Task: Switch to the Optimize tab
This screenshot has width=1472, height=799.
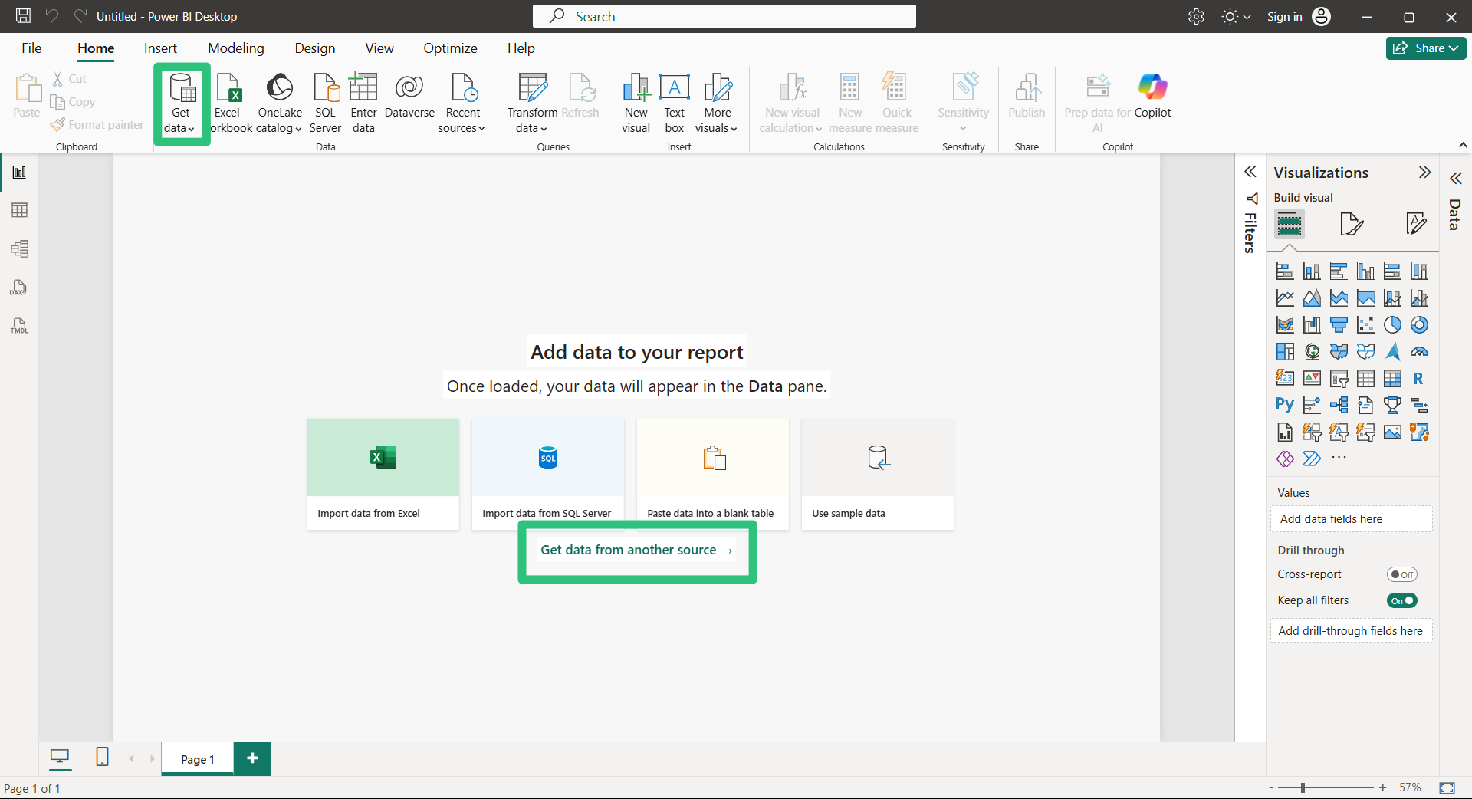Action: [x=450, y=48]
